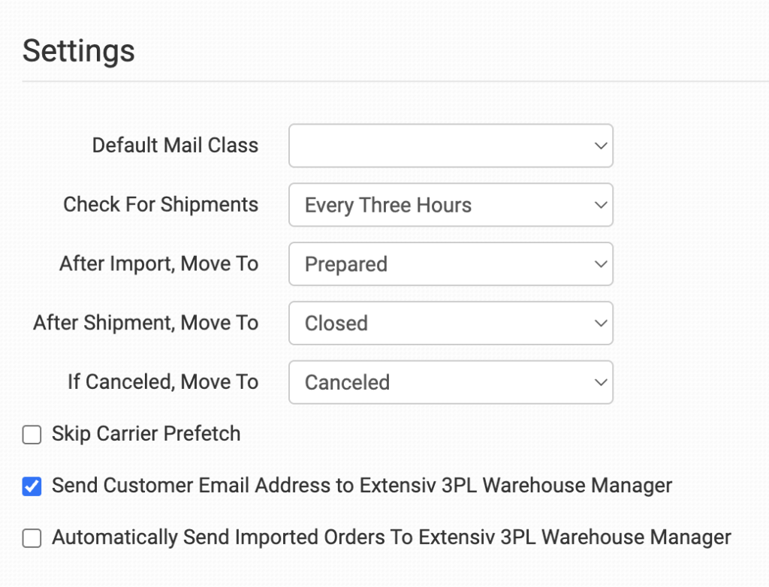Enable the Skip Carrier Prefetch checkbox
The height and width of the screenshot is (587, 769).
(32, 435)
